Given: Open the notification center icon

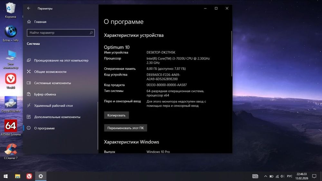Looking at the screenshot, I should (x=314, y=176).
